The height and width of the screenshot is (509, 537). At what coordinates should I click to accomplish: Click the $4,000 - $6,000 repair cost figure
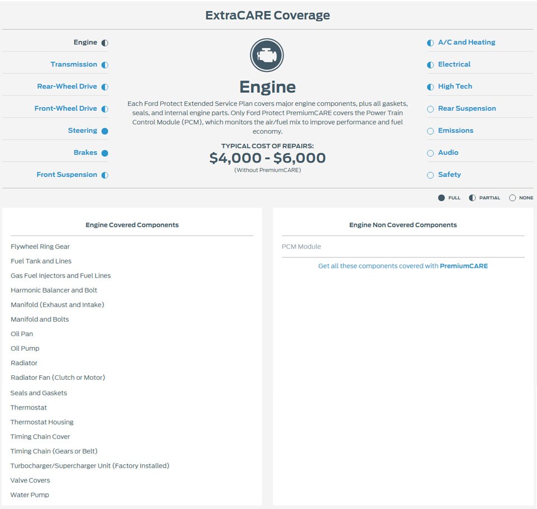click(267, 158)
